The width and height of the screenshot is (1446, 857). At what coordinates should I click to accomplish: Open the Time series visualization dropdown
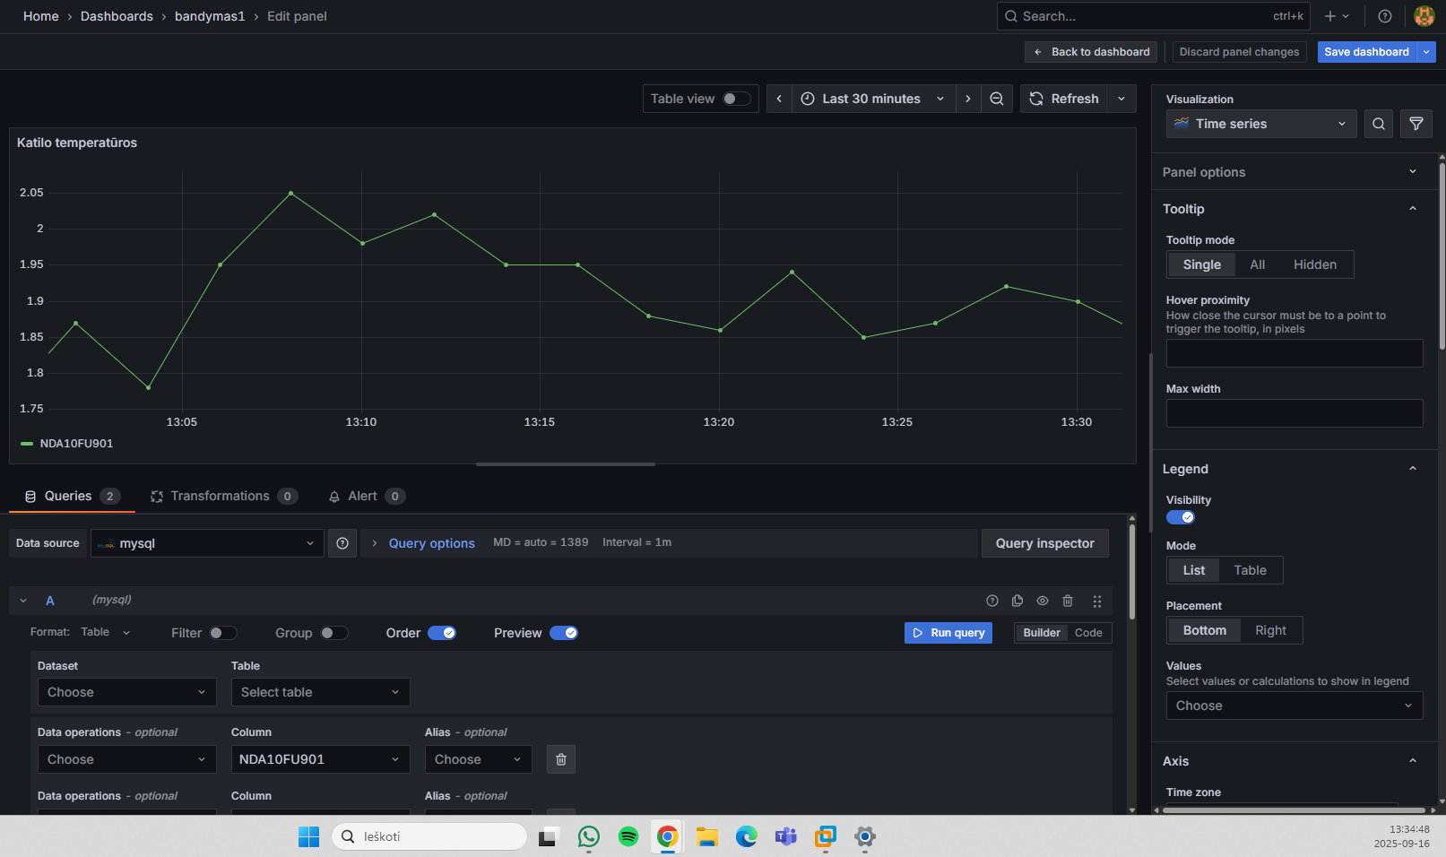tap(1261, 124)
